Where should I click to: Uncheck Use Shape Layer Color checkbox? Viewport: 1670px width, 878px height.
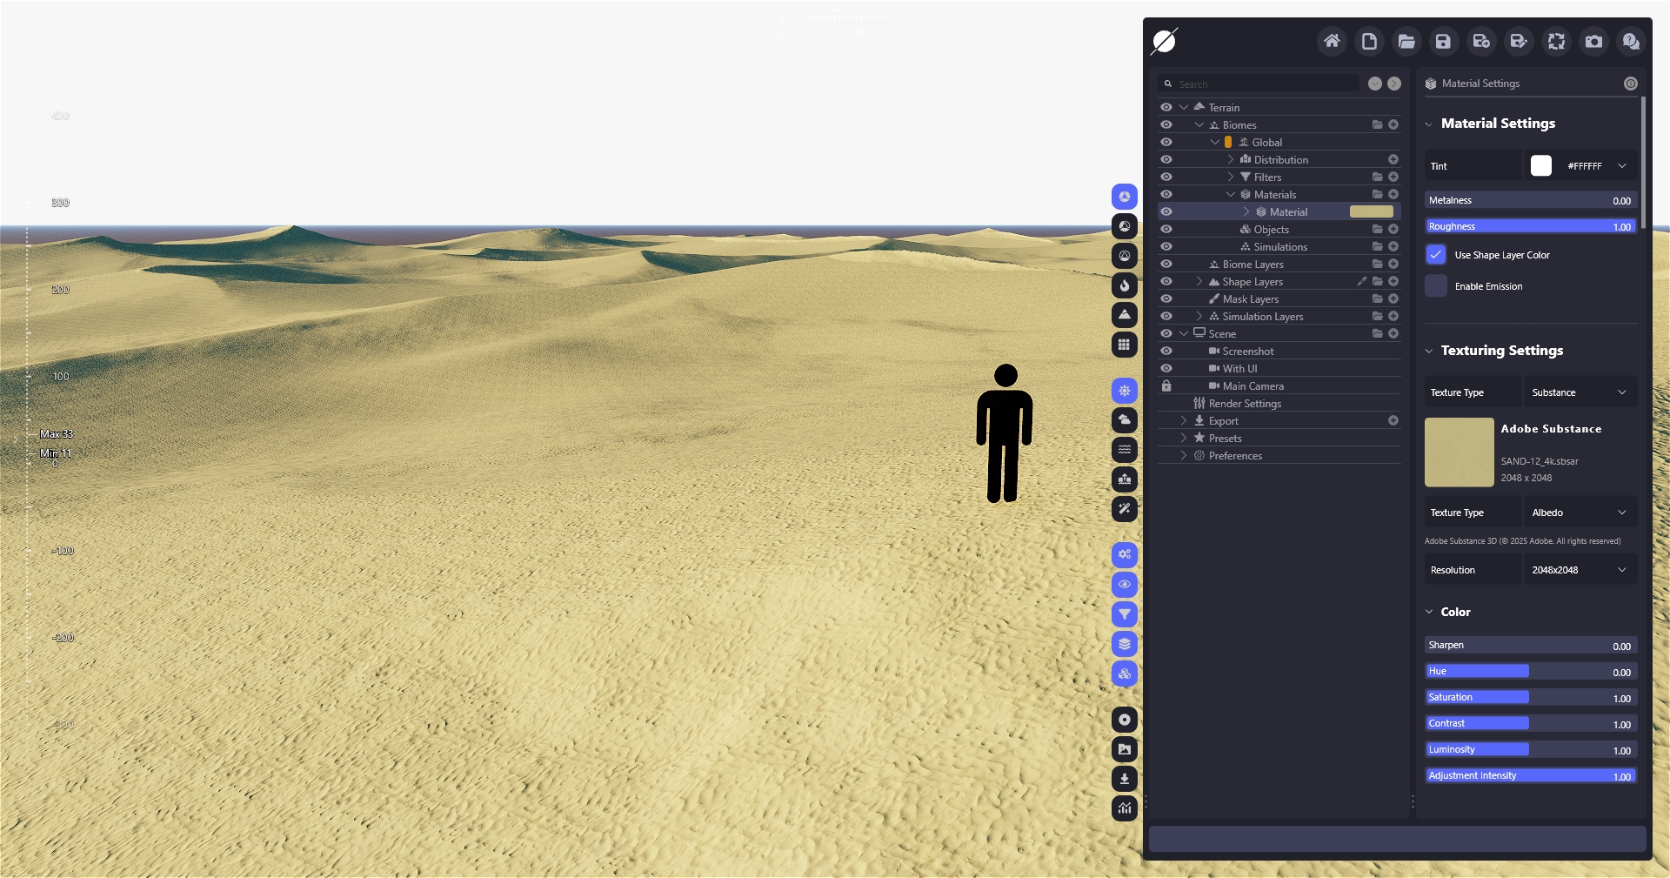pos(1436,255)
